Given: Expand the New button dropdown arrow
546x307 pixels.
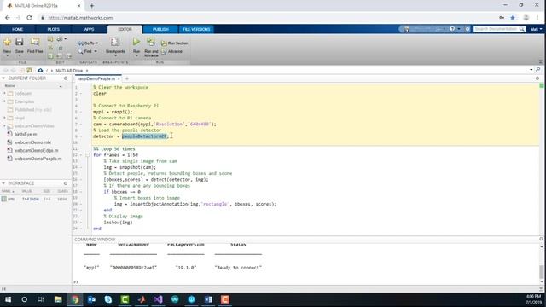Looking at the screenshot, I should coord(7,55).
